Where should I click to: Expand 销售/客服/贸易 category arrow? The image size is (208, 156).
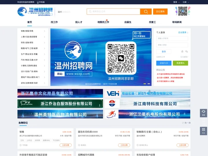point(44,31)
